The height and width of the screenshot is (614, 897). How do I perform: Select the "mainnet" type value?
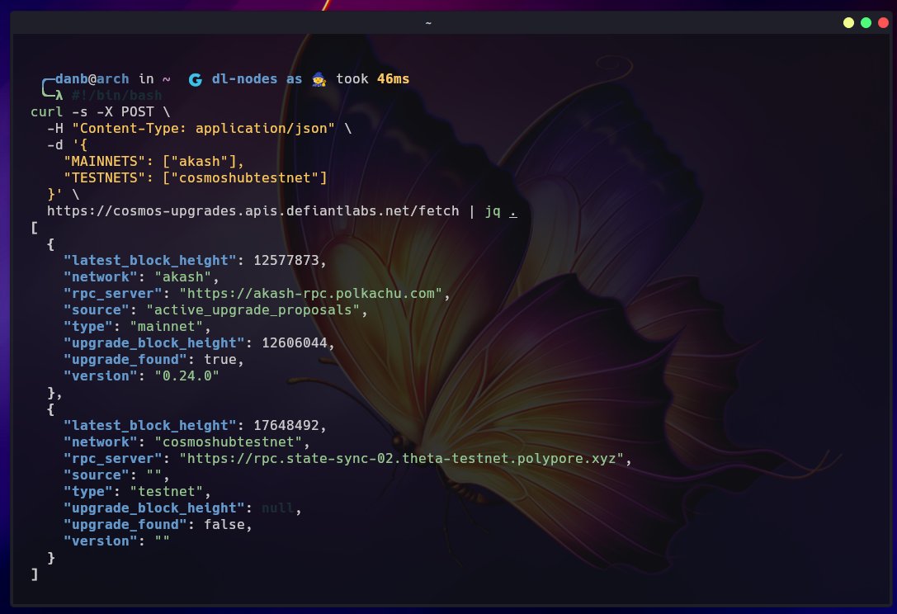click(x=167, y=327)
